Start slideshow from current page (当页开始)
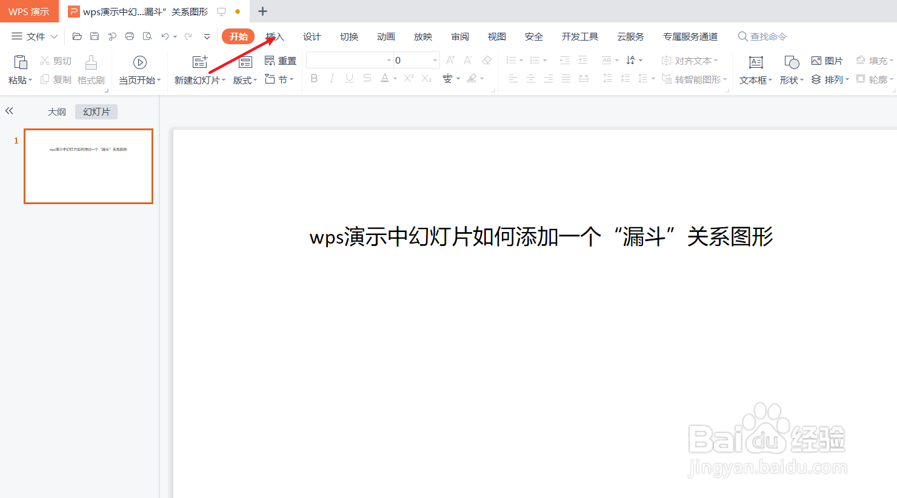 [x=140, y=70]
